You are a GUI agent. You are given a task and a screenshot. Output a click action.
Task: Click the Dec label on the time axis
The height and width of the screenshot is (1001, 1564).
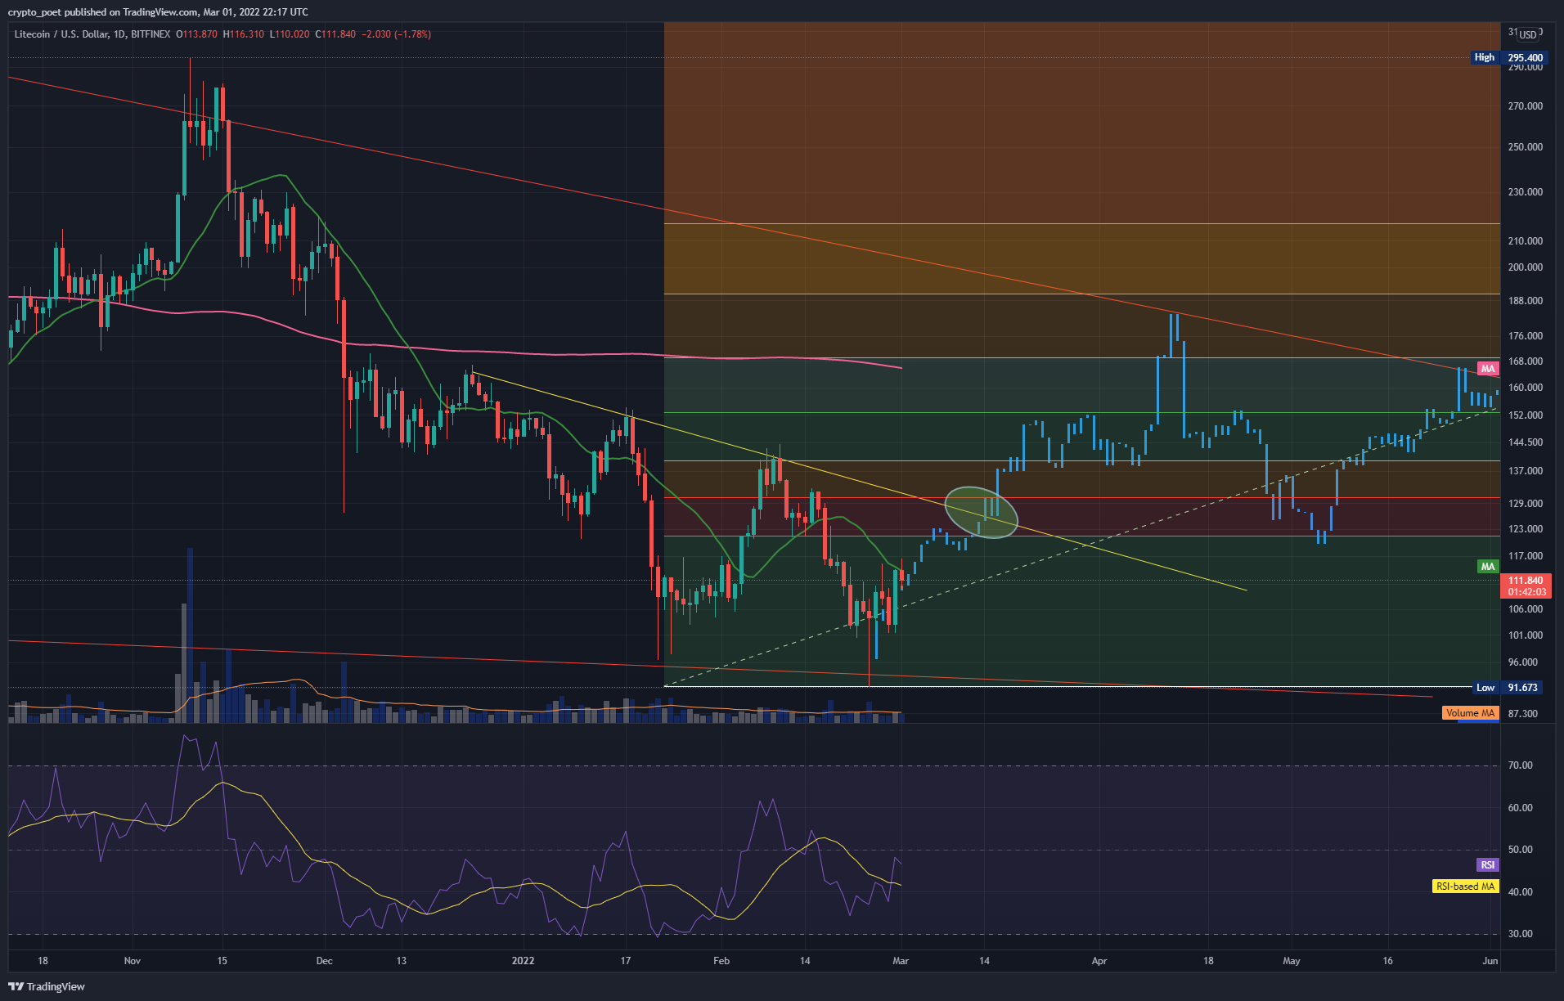pos(324,961)
